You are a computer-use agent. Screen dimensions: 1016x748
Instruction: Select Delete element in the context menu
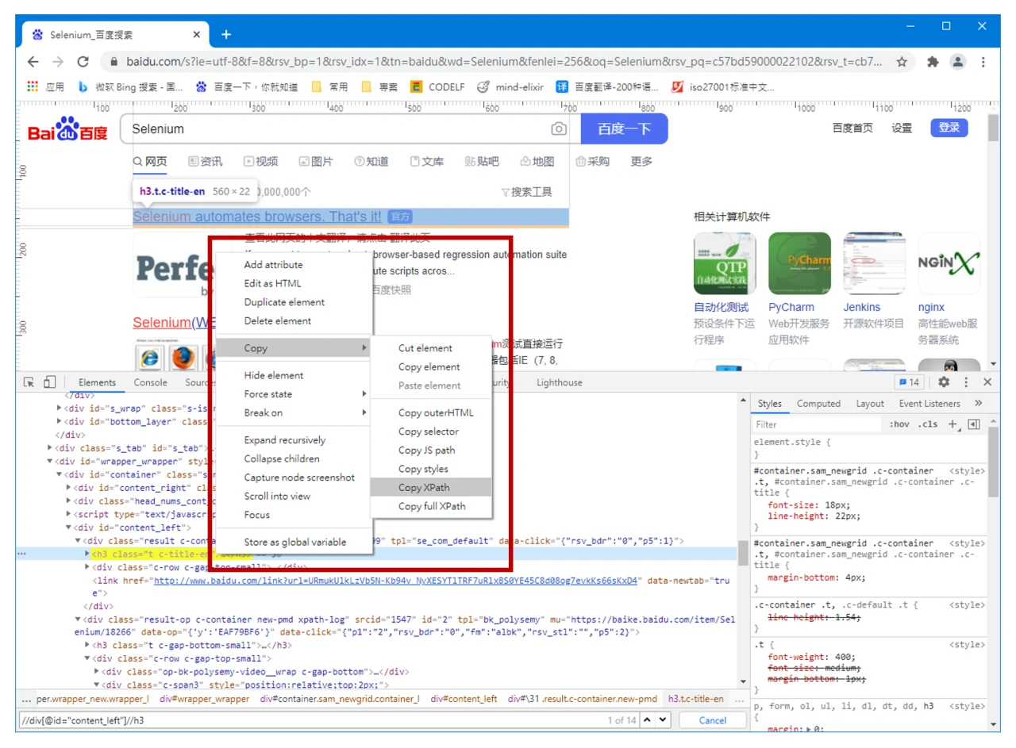[x=294, y=320]
